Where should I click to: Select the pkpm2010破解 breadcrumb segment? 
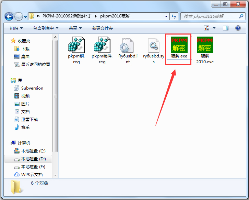[x=115, y=16]
